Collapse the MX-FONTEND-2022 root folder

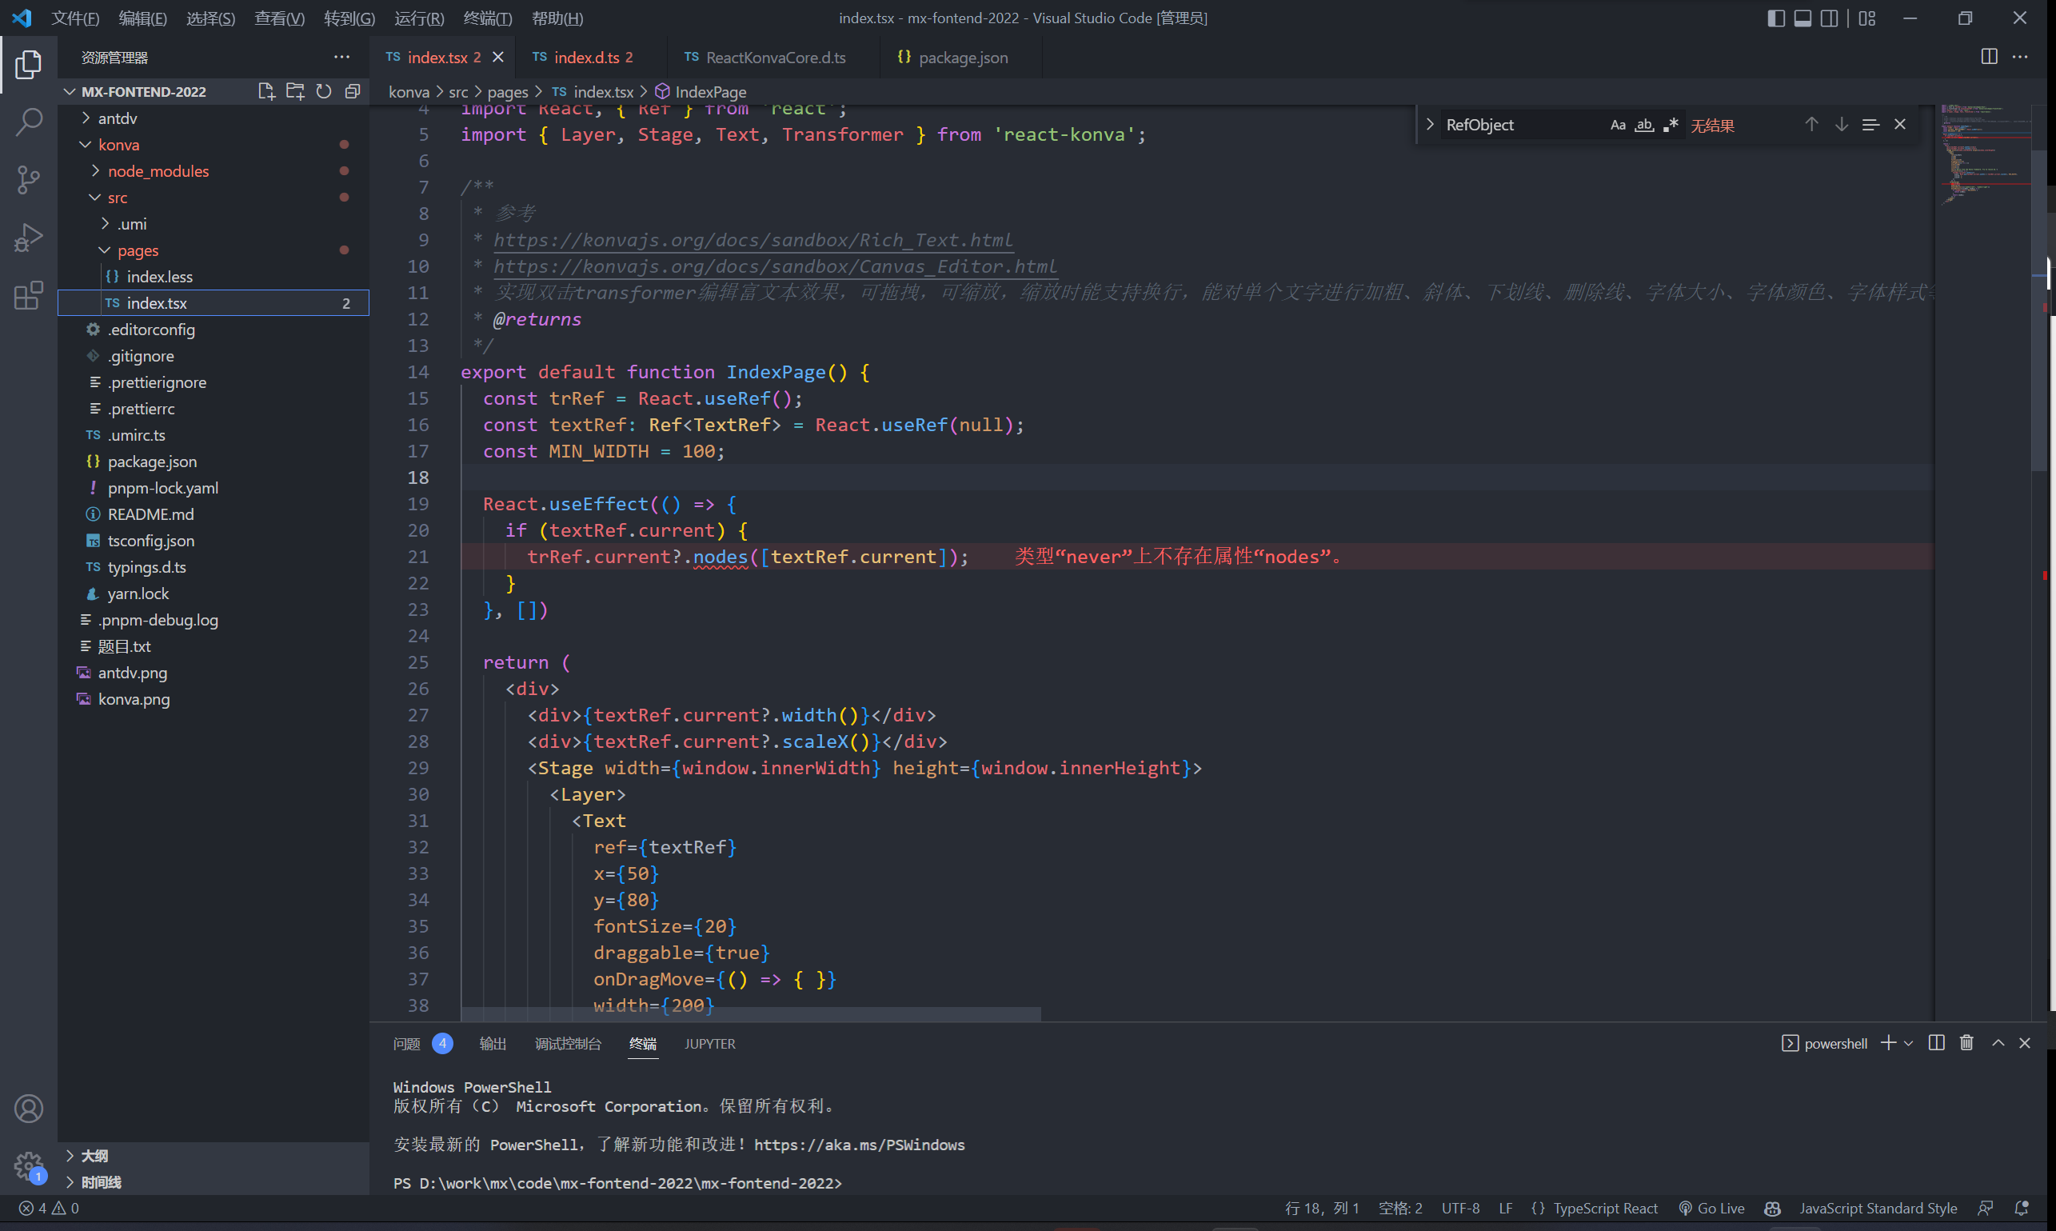(x=70, y=91)
